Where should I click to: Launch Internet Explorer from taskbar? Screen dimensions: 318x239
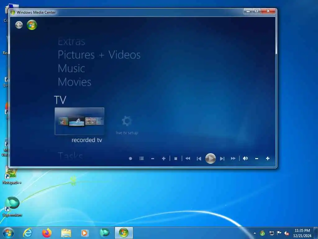pos(28,233)
